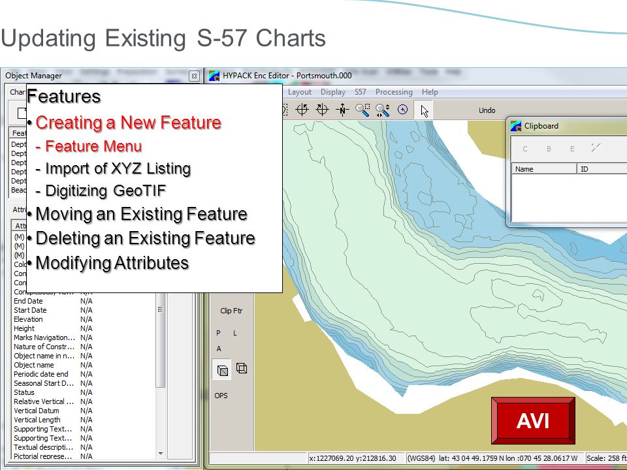Click the Undo button

coord(487,110)
